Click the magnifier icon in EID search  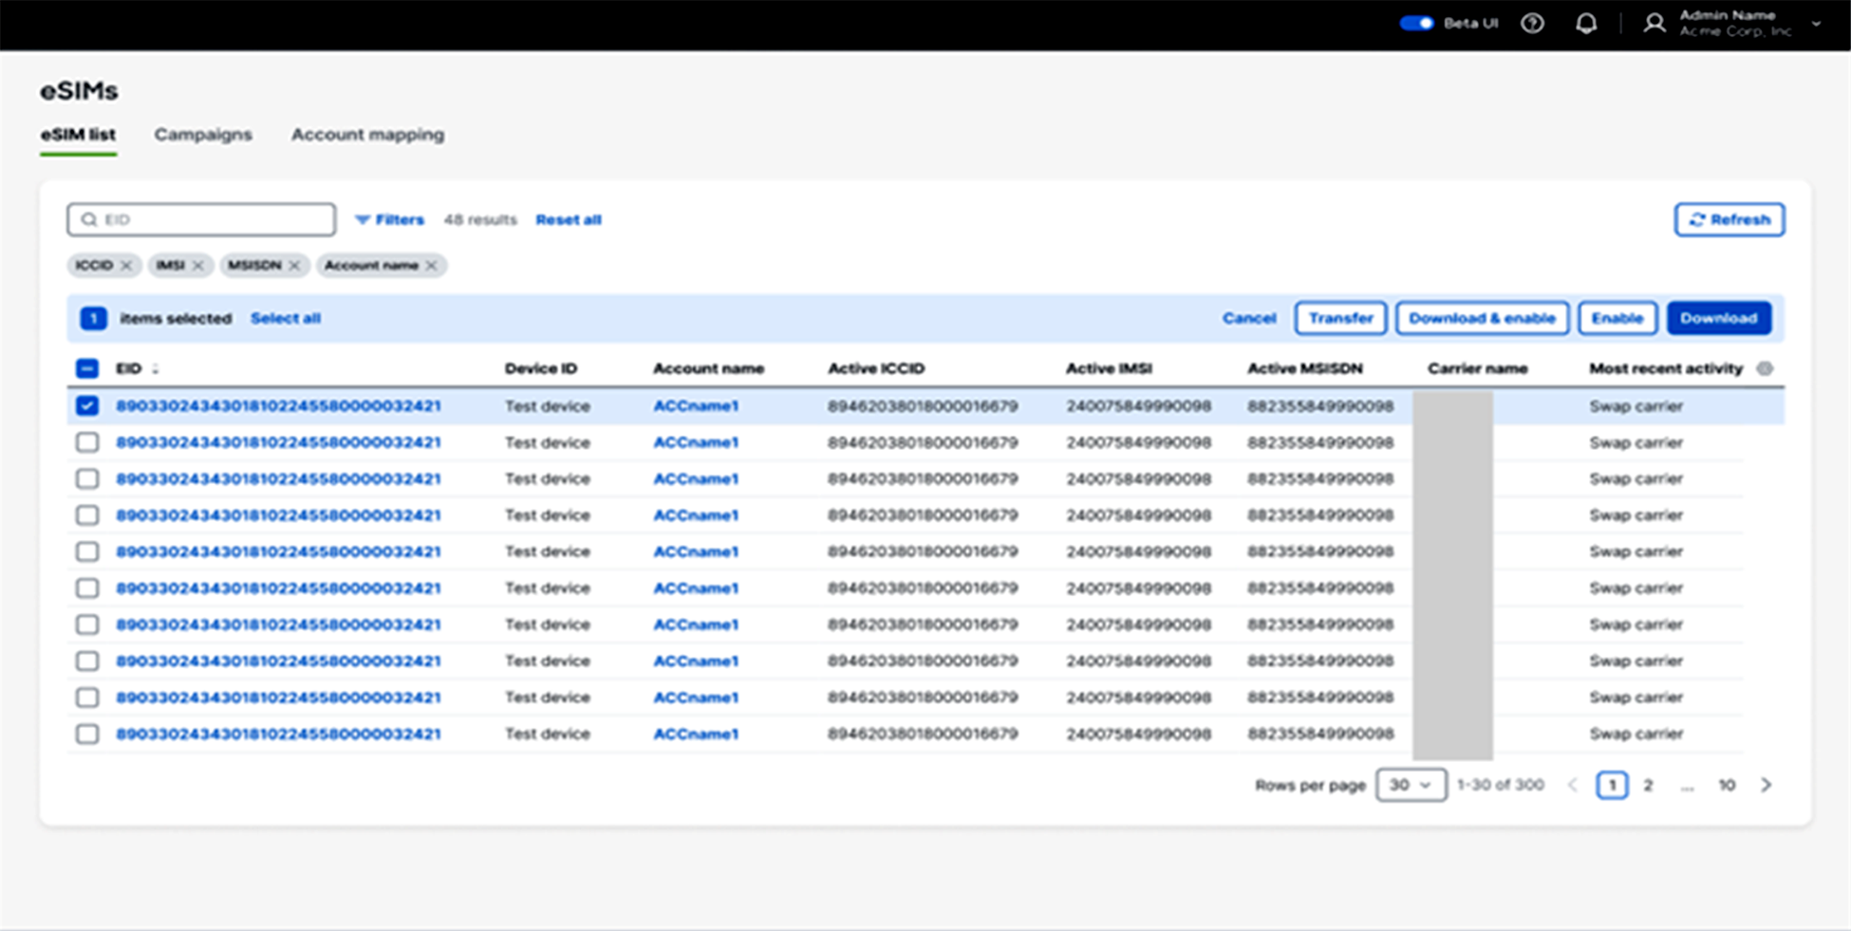(x=88, y=219)
